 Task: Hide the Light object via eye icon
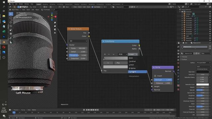tap(210, 36)
